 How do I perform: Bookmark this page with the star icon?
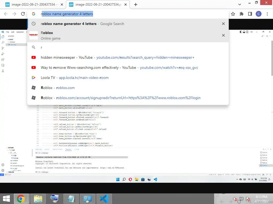pyautogui.click(x=233, y=14)
